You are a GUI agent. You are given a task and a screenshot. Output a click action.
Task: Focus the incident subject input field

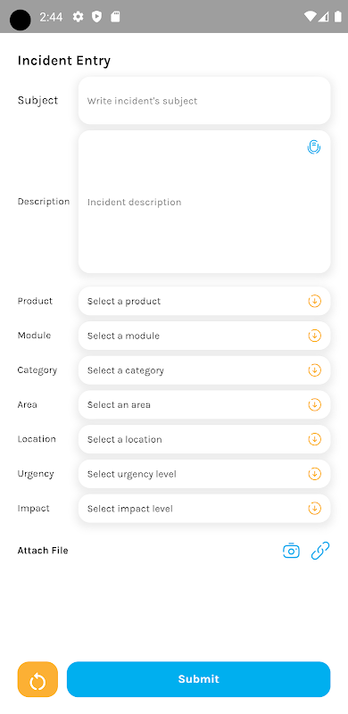pyautogui.click(x=204, y=100)
